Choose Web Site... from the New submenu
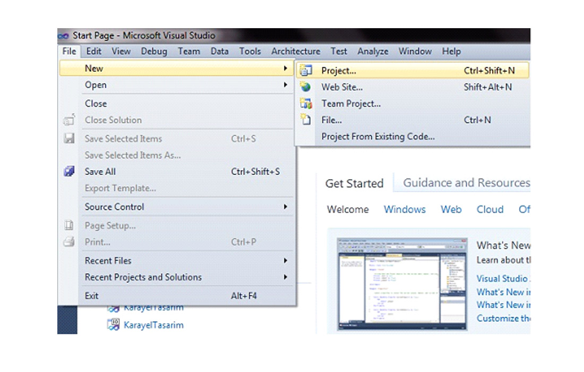584x372 pixels. 413,87
